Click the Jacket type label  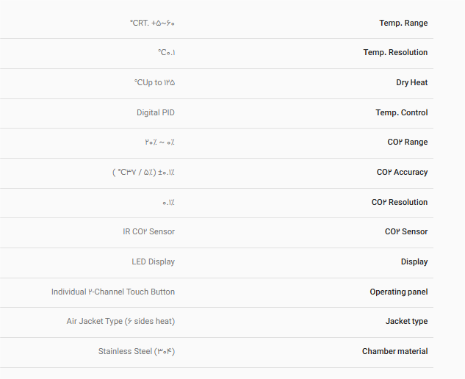pos(406,322)
